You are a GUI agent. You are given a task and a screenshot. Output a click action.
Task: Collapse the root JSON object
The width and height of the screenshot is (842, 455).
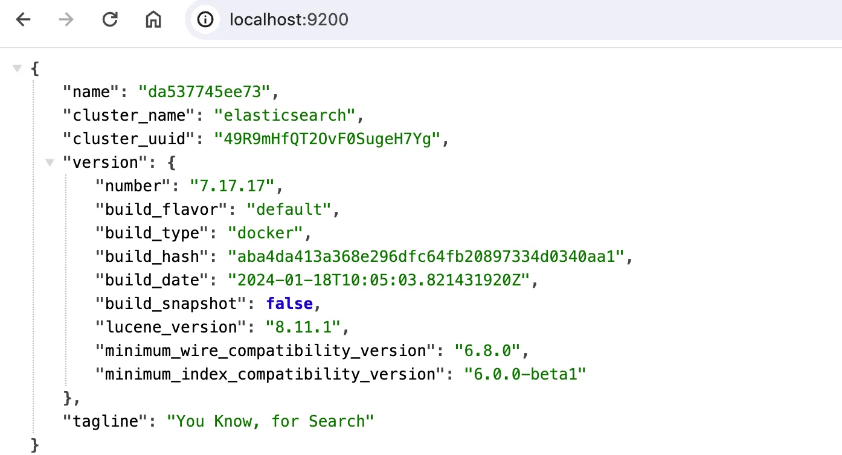[17, 69]
